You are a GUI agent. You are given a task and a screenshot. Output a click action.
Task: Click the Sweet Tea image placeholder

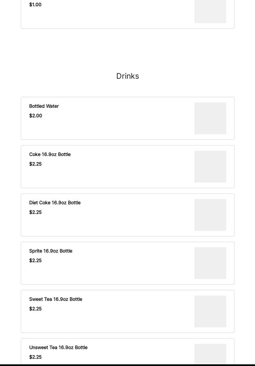pos(210,311)
